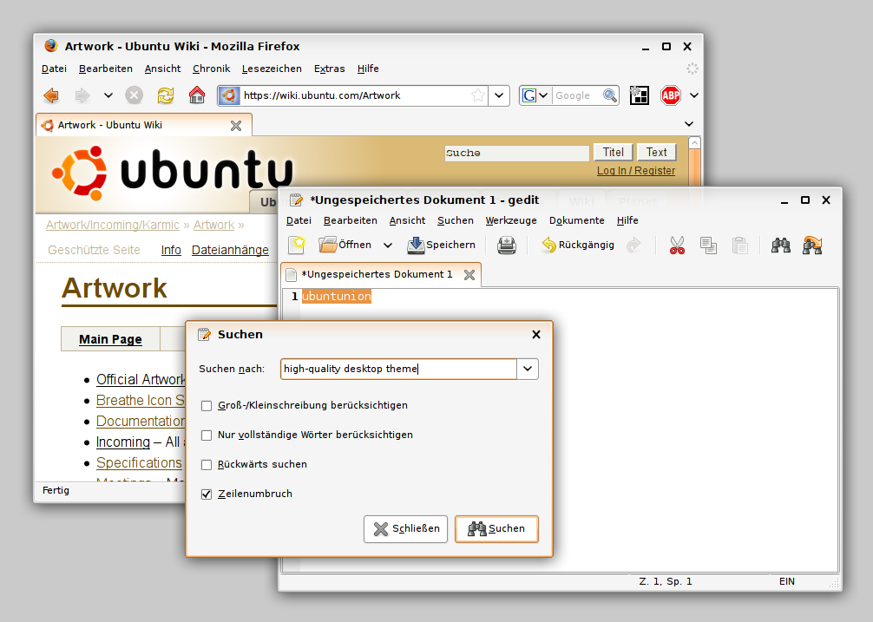The image size is (873, 622).
Task: Click the binoculars find icon in toolbar
Action: [x=781, y=246]
